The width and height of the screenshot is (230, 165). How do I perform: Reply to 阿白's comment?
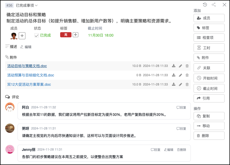(181, 108)
